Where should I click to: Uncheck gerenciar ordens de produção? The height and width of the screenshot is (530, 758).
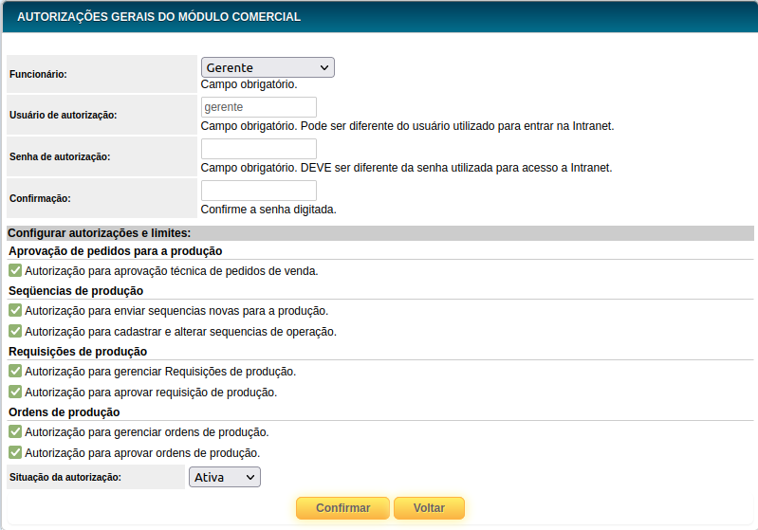tap(15, 431)
